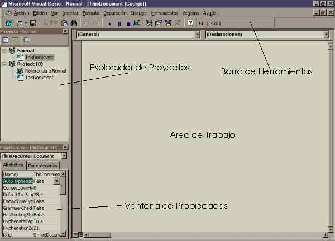
Task: Click the View Microsoft Word icon
Action: pyautogui.click(x=9, y=23)
